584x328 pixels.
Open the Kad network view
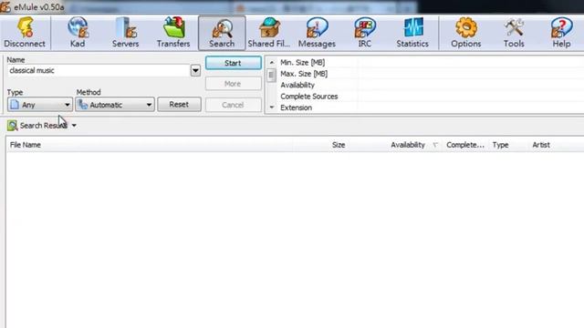coord(78,33)
